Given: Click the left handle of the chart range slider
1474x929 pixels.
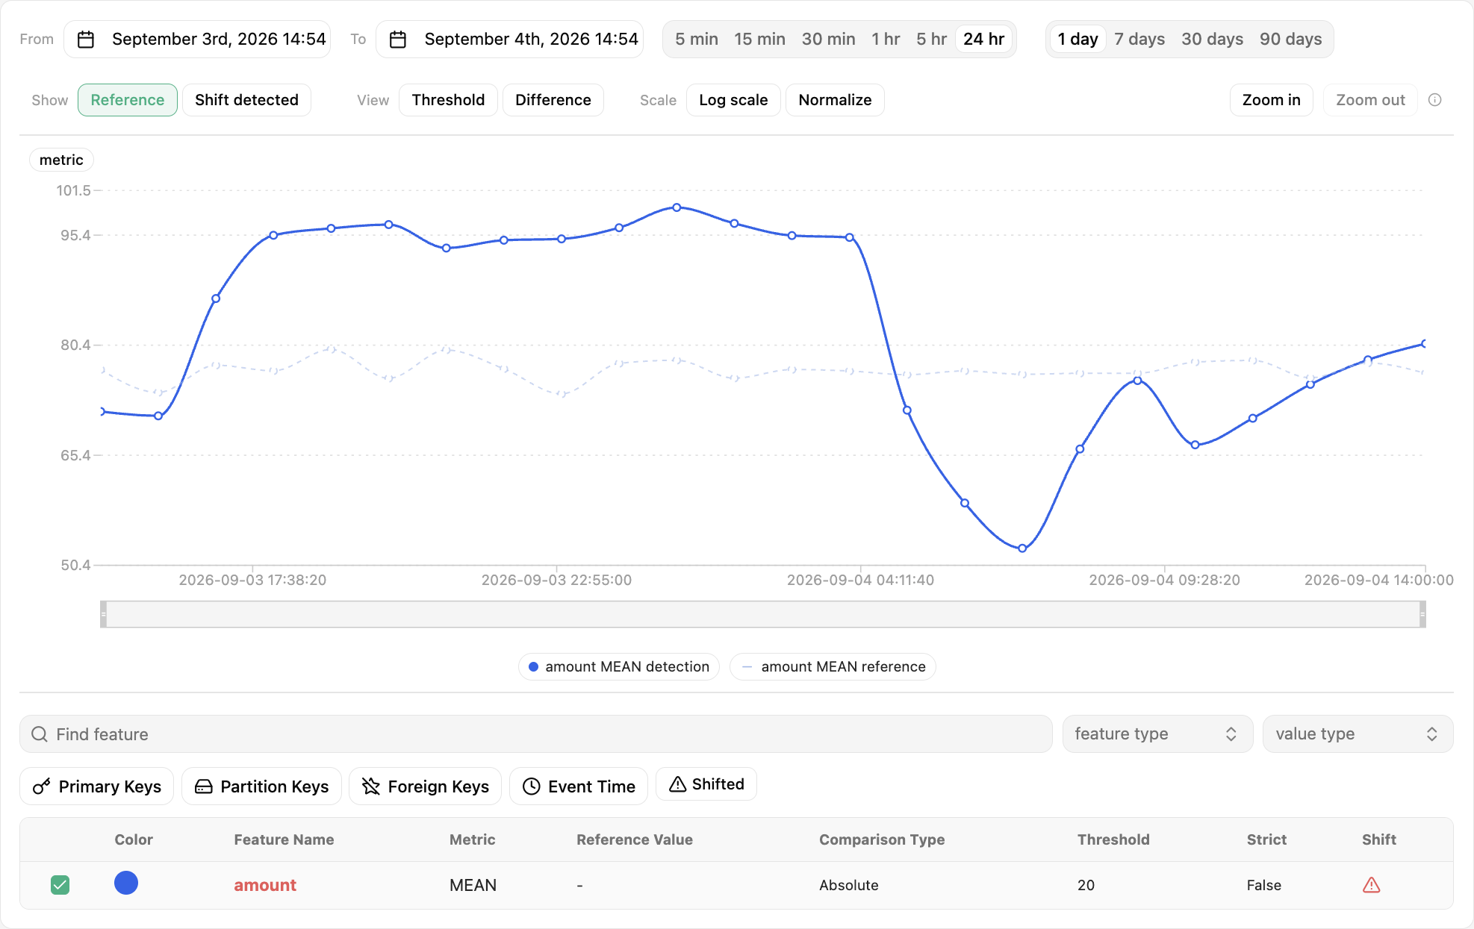Looking at the screenshot, I should (104, 614).
